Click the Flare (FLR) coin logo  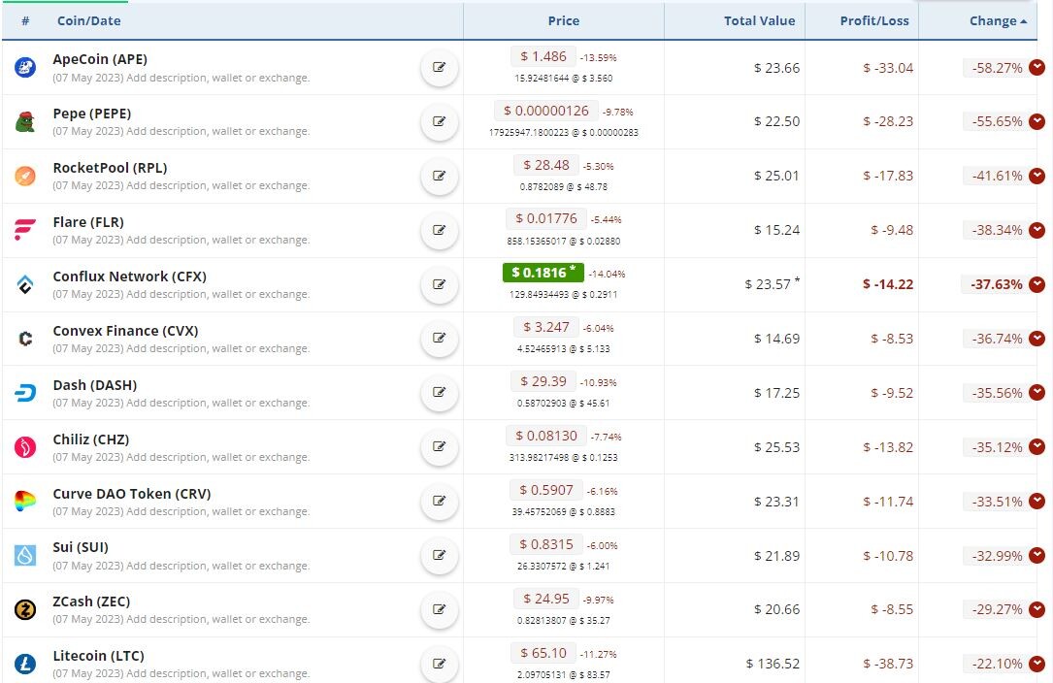tap(25, 230)
